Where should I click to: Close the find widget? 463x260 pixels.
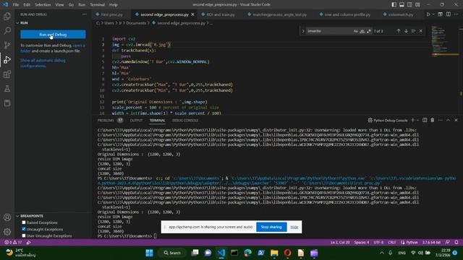click(x=421, y=31)
